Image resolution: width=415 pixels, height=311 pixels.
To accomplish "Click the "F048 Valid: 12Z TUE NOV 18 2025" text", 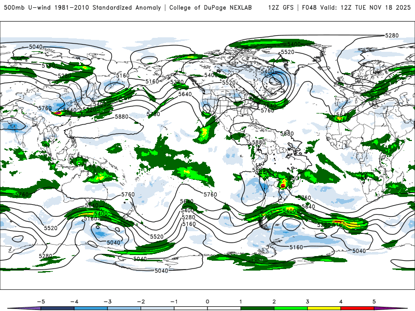I will (x=356, y=7).
